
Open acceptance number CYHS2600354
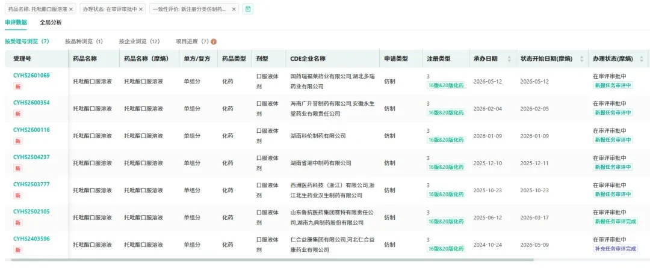tap(31, 103)
